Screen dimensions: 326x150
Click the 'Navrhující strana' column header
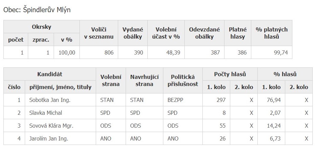(x=144, y=80)
